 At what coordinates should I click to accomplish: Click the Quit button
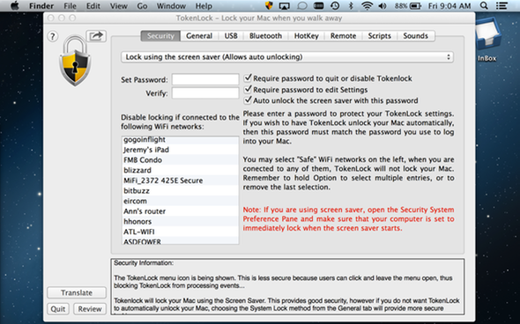[58, 309]
